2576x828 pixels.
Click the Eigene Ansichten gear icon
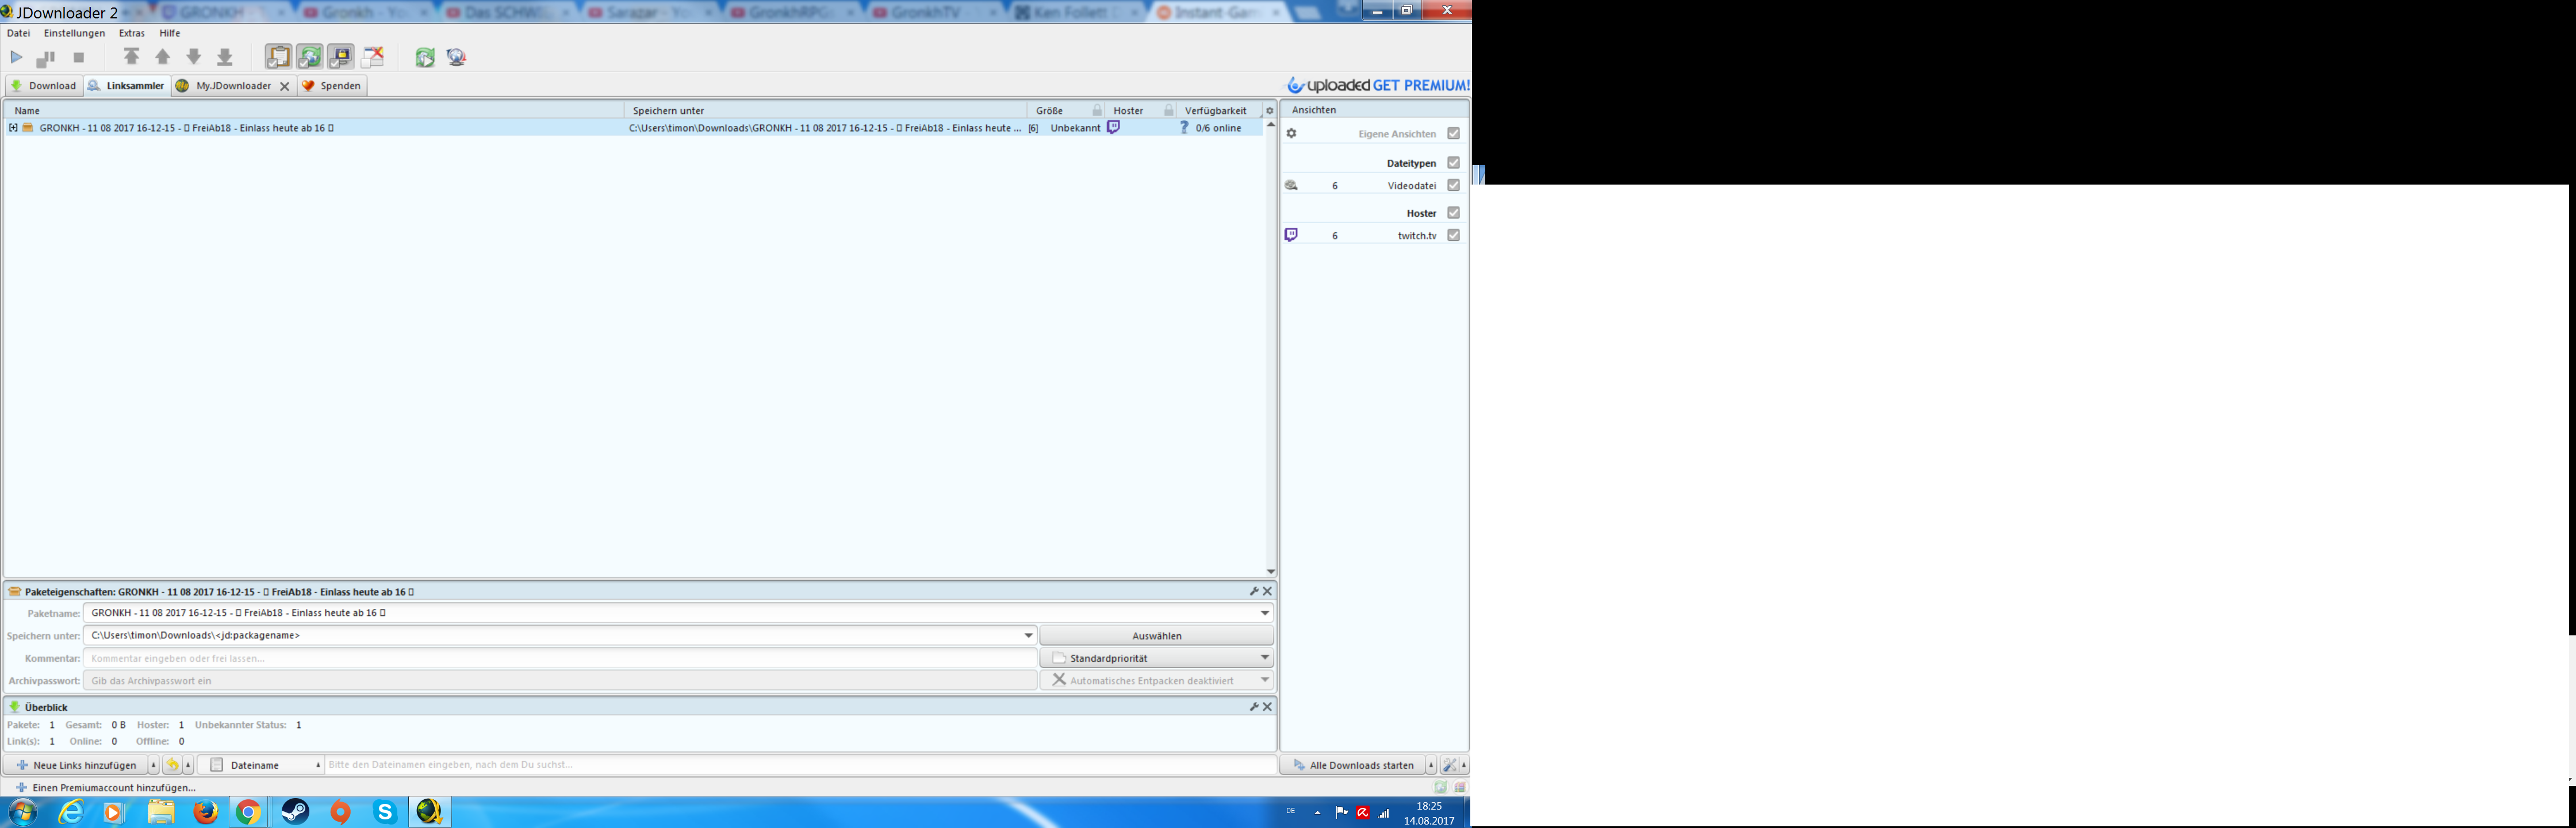tap(1291, 134)
